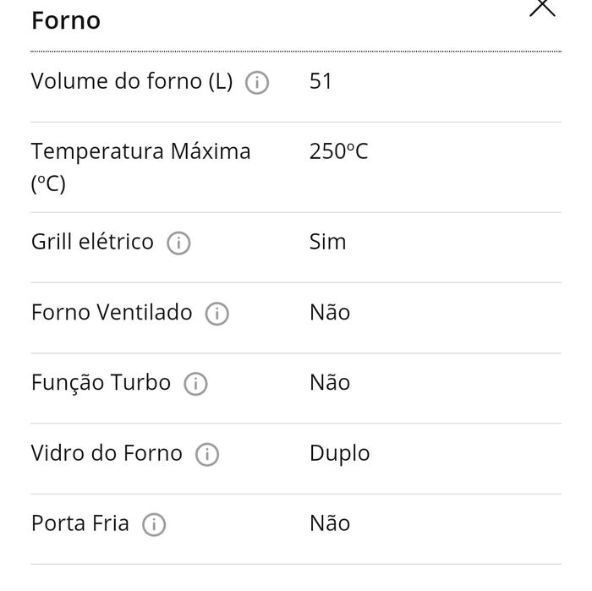Click the Função Turbo label text

(101, 382)
